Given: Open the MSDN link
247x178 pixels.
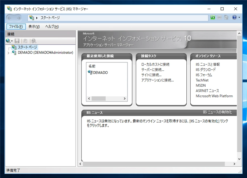Looking at the screenshot, I should click(201, 86).
